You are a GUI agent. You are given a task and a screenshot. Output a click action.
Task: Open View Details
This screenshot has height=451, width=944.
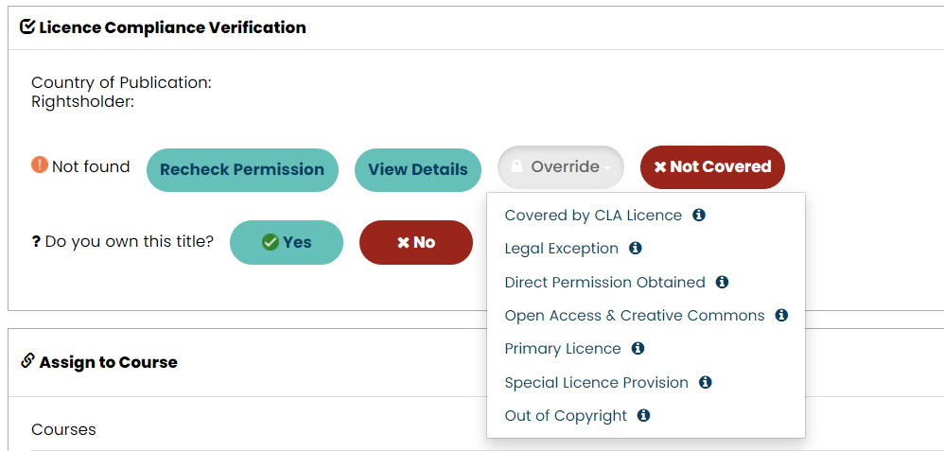(417, 170)
